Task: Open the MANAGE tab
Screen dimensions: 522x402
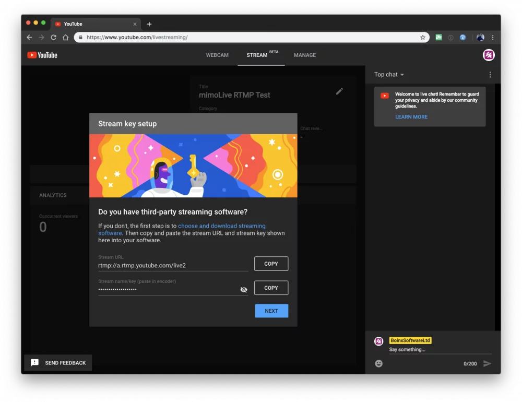Action: pos(305,55)
